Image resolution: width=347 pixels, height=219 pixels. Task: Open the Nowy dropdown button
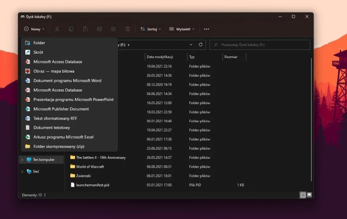[34, 29]
